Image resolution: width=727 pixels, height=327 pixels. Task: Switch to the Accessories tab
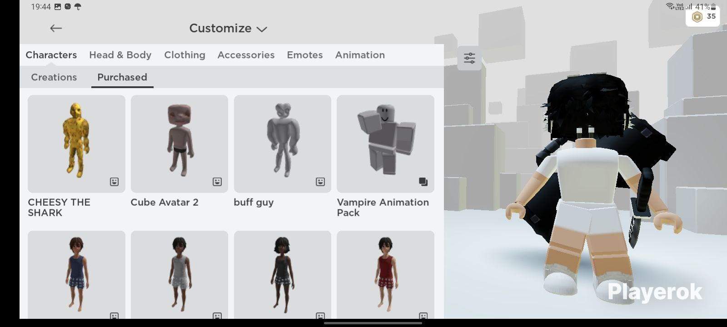pos(246,55)
